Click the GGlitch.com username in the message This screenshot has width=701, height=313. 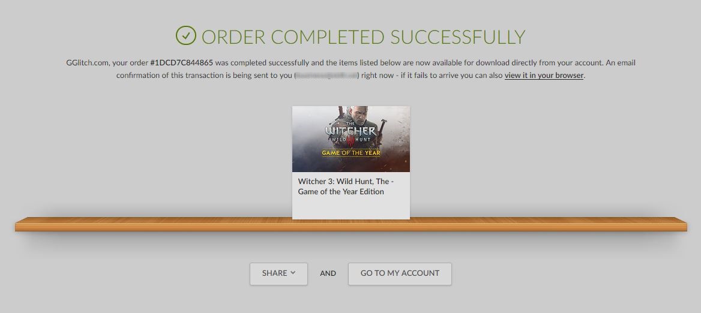pos(87,62)
